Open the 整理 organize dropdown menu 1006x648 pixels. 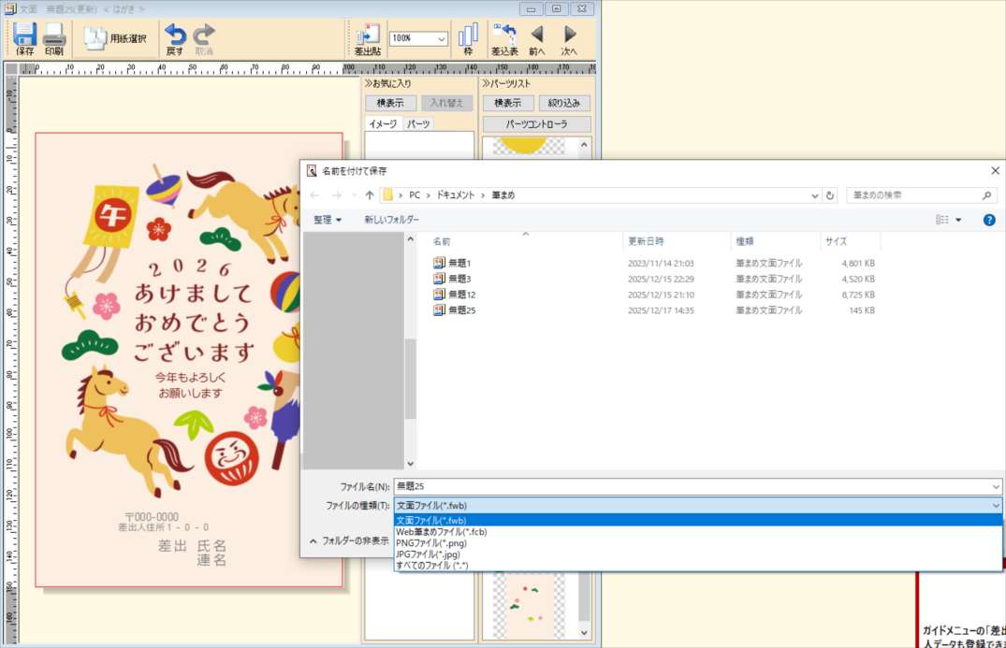(328, 220)
